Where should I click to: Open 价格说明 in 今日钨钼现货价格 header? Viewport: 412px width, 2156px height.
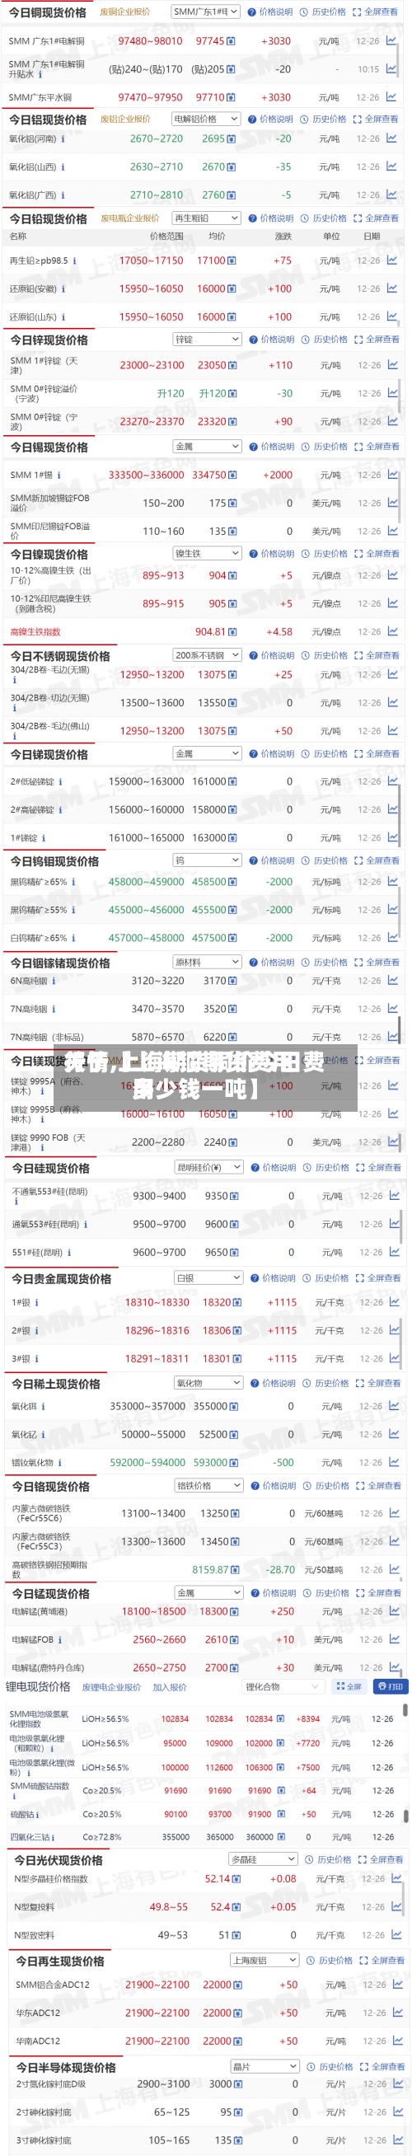271,860
